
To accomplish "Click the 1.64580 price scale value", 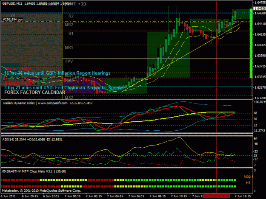I will point(260,13).
